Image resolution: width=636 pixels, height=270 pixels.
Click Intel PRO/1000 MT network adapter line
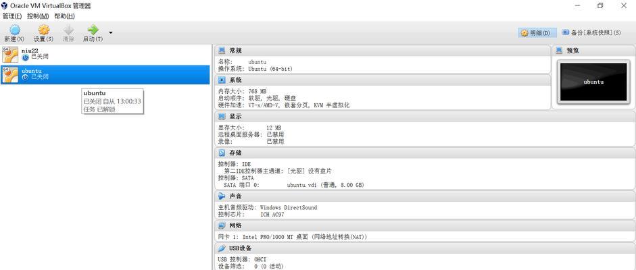(x=293, y=237)
